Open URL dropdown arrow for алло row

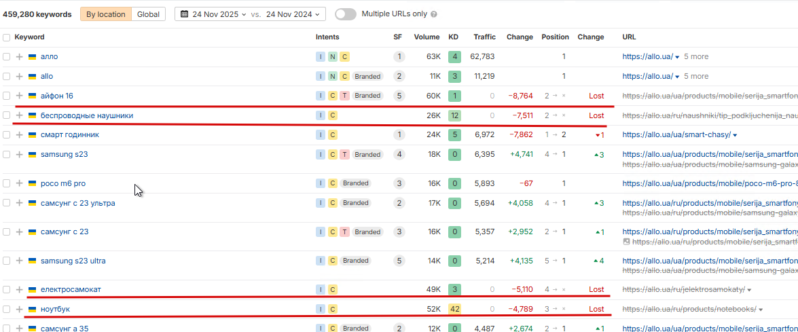pos(677,57)
